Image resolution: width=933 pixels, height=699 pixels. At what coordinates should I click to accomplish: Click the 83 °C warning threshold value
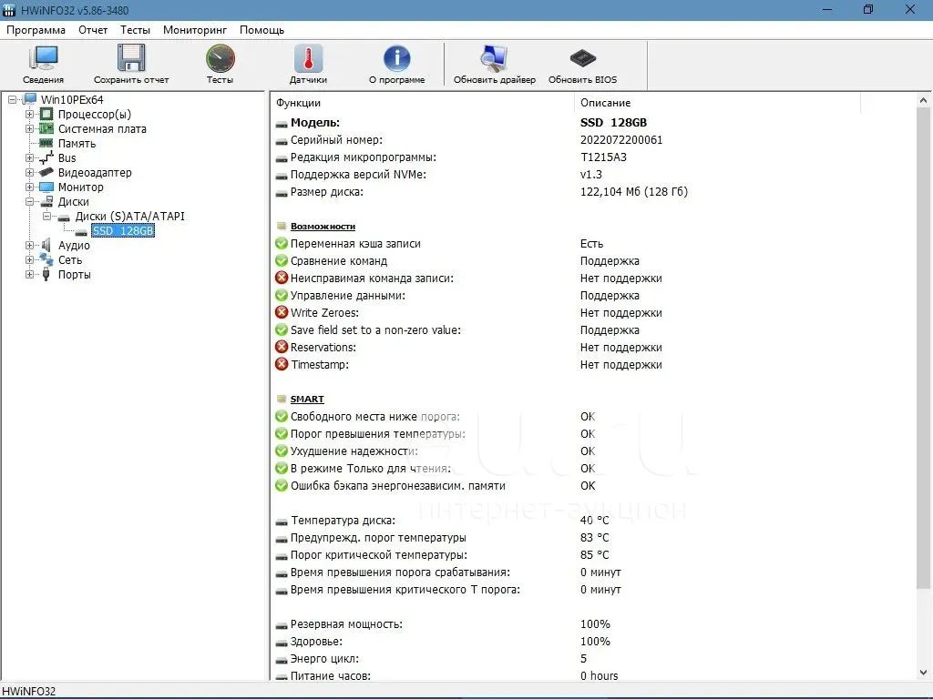(x=594, y=537)
